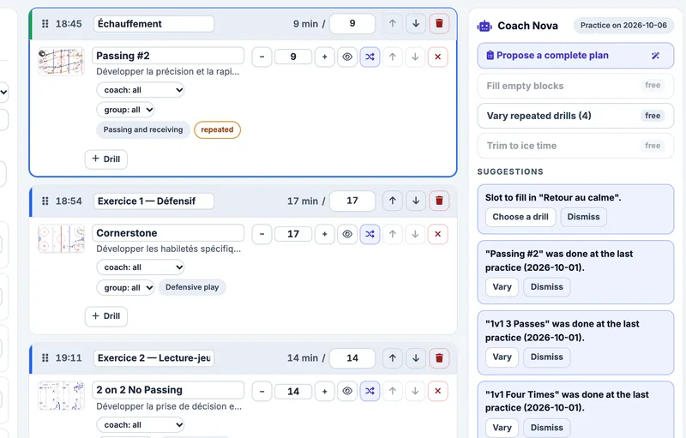Increase 2 on 2 No Passing duration

coord(325,391)
